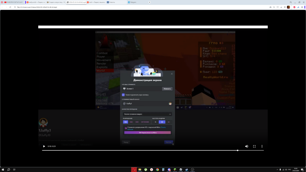This screenshot has width=306, height=172.
Task: Select 30 frame rate option
Action: pyautogui.click(x=162, y=122)
